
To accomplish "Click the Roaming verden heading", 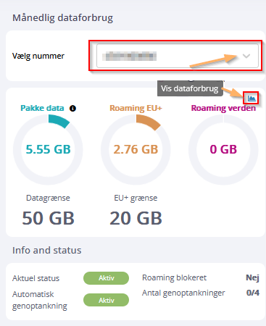I will tap(223, 108).
